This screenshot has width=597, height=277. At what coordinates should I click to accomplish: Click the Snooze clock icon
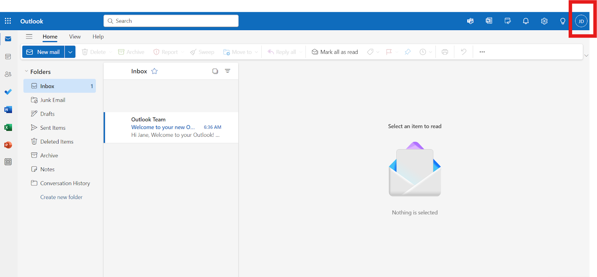pos(423,52)
